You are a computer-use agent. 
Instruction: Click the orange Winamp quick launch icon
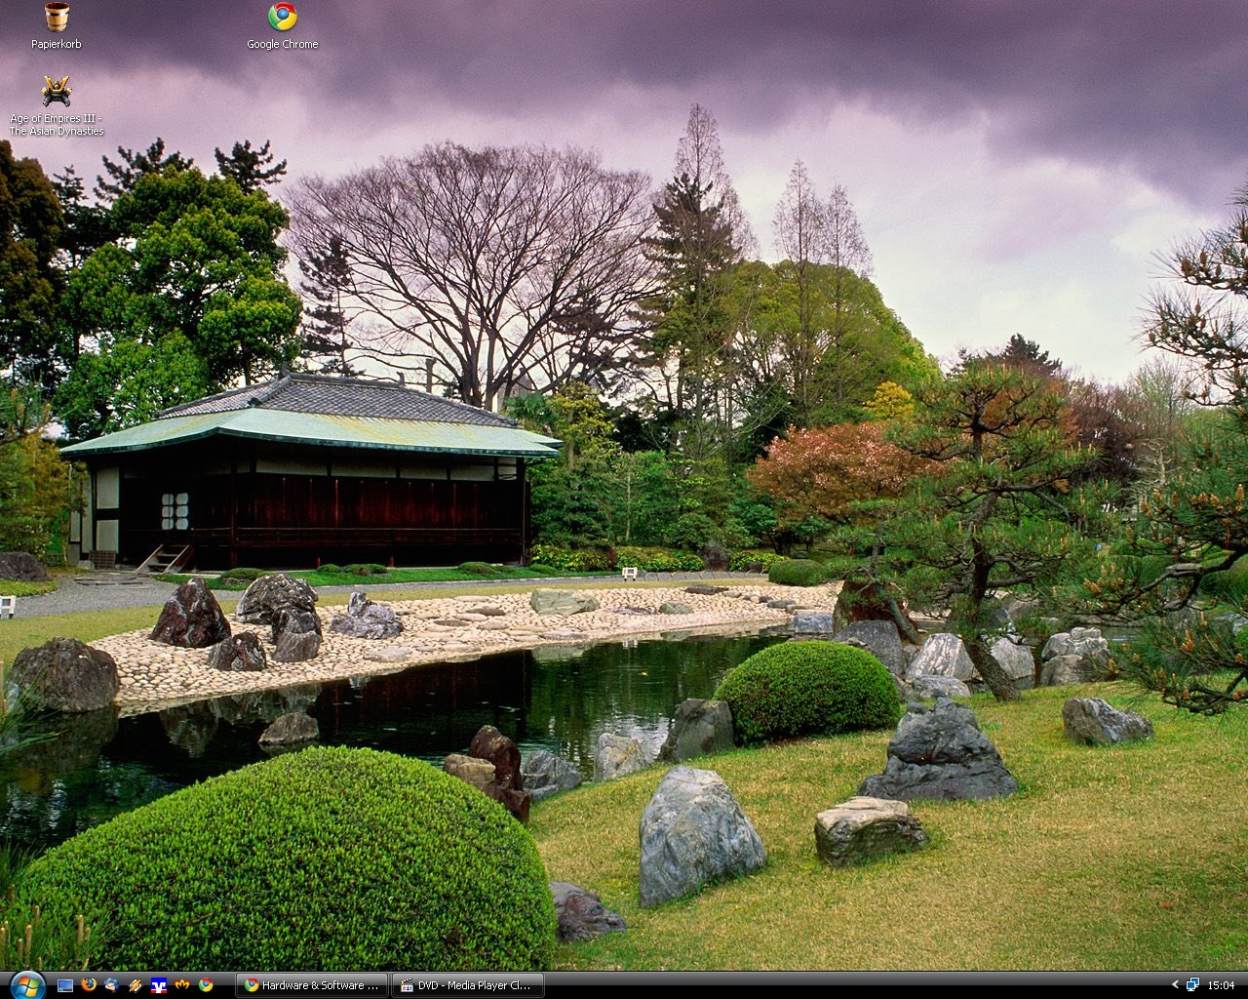pyautogui.click(x=136, y=985)
